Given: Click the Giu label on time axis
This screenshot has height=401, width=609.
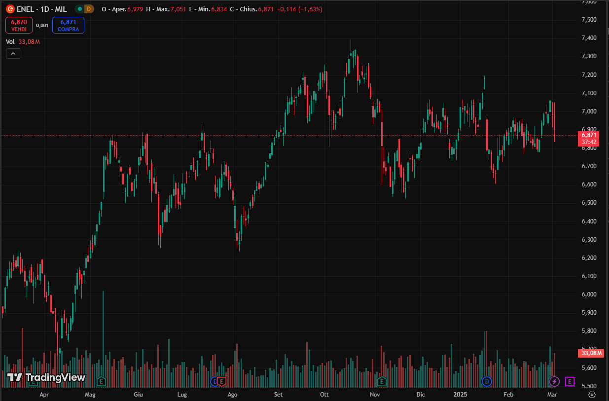Looking at the screenshot, I should 138,395.
